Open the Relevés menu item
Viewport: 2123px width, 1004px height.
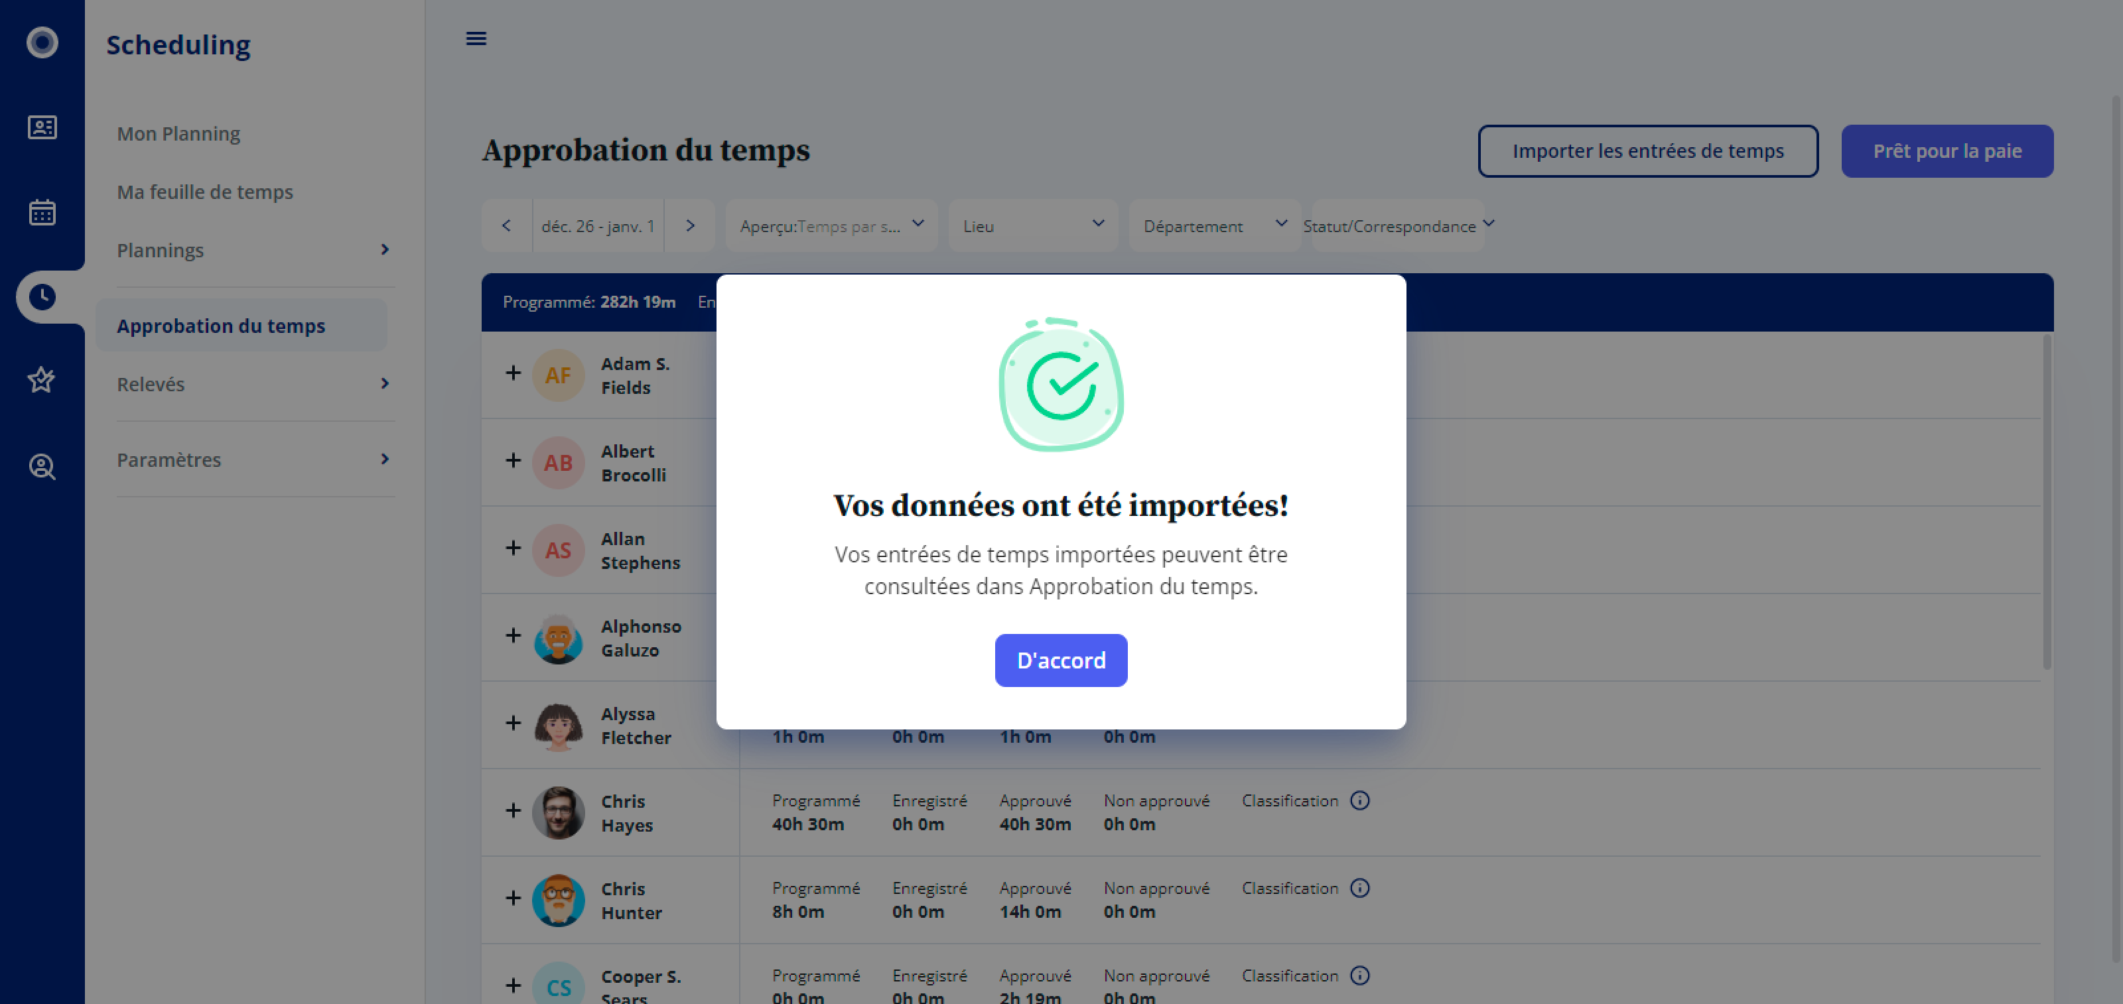[151, 384]
